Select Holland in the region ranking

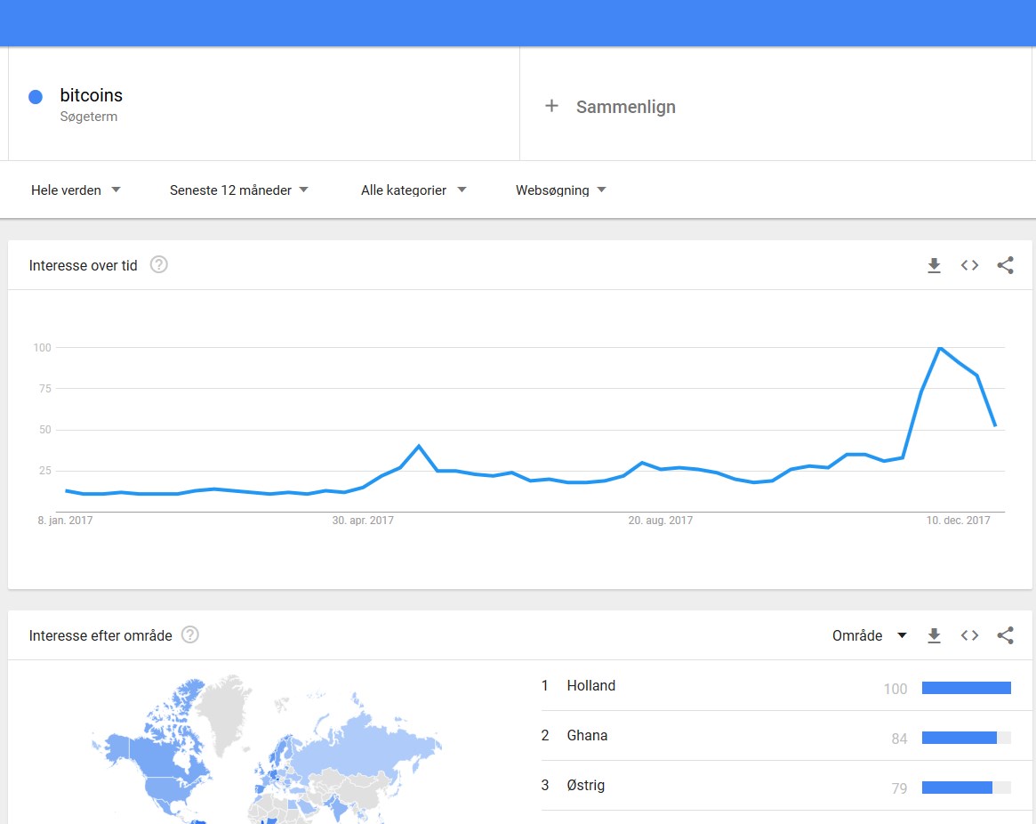[590, 685]
